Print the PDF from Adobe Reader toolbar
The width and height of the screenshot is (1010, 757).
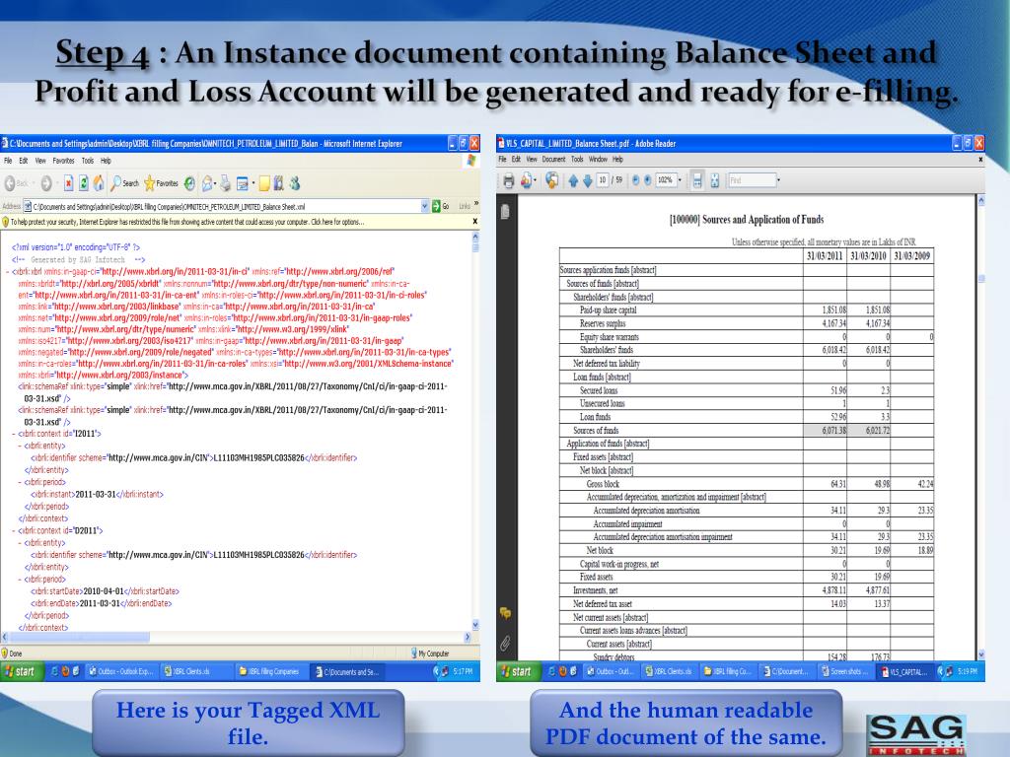[508, 181]
